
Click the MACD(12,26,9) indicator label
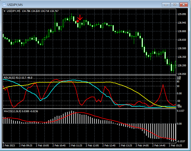pyautogui.click(x=13, y=111)
